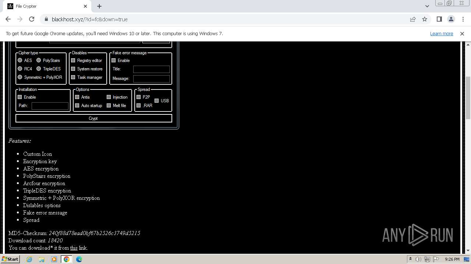The width and height of the screenshot is (471, 264).
Task: Select the TripleDES cipher type
Action: pyautogui.click(x=38, y=69)
